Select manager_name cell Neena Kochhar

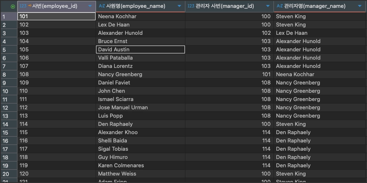point(320,75)
